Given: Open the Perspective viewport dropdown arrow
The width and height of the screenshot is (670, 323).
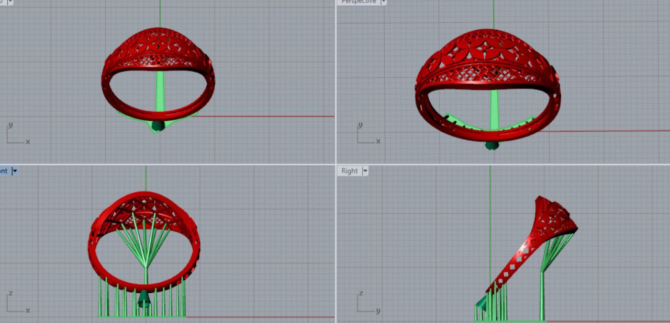Looking at the screenshot, I should [383, 2].
